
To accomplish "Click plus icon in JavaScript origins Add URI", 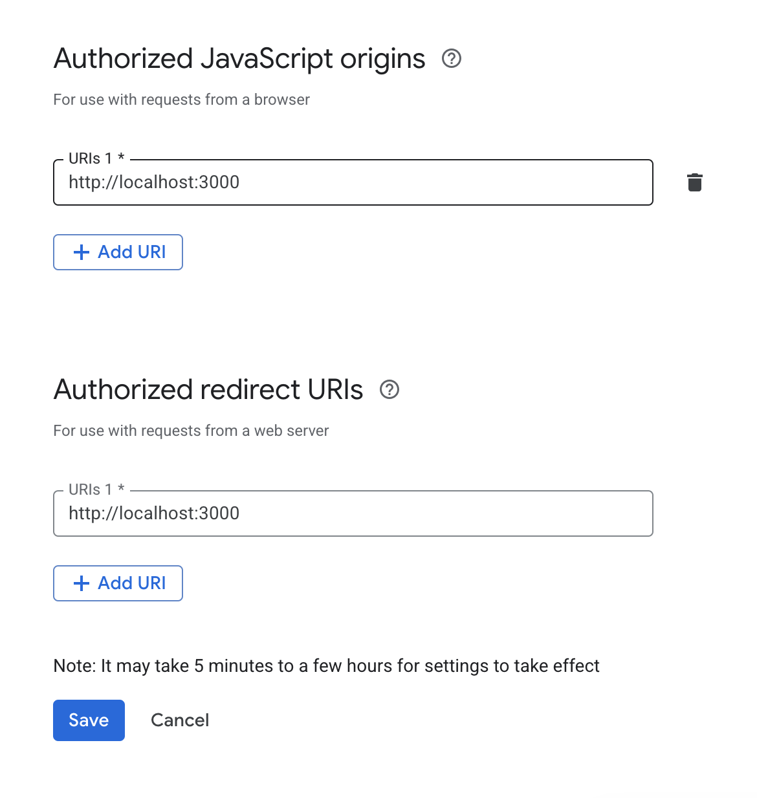I will click(x=82, y=252).
